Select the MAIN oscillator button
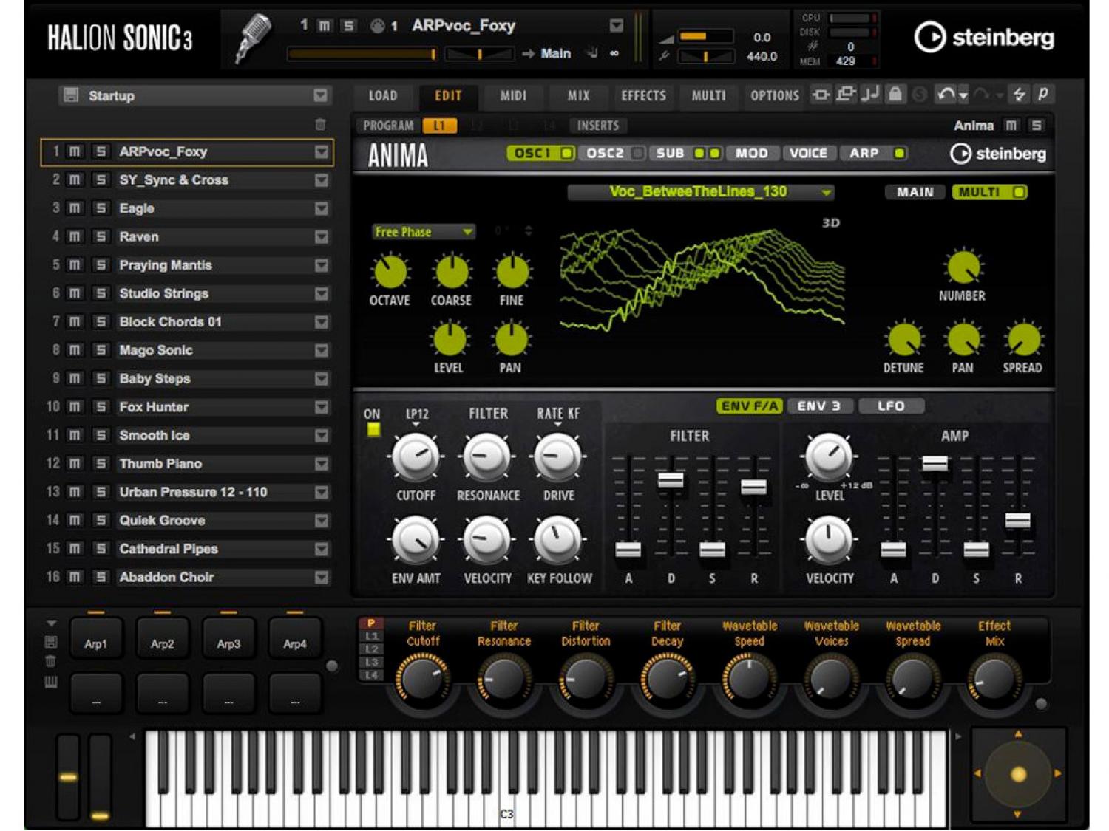 [915, 192]
